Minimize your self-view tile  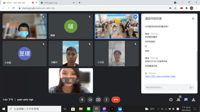pyautogui.click(x=78, y=81)
